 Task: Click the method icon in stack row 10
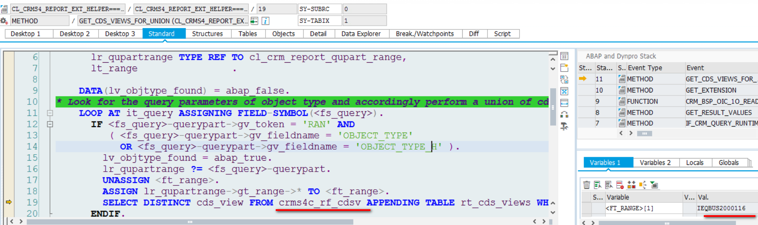point(622,90)
